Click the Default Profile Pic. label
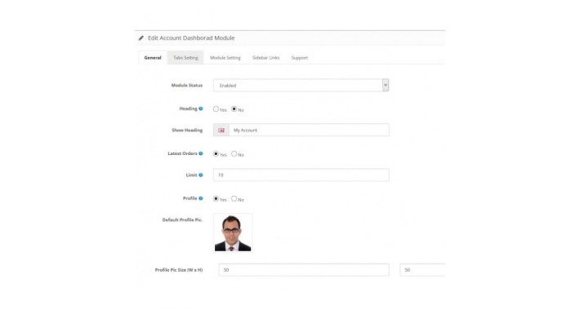This screenshot has height=310, width=580. coord(182,219)
